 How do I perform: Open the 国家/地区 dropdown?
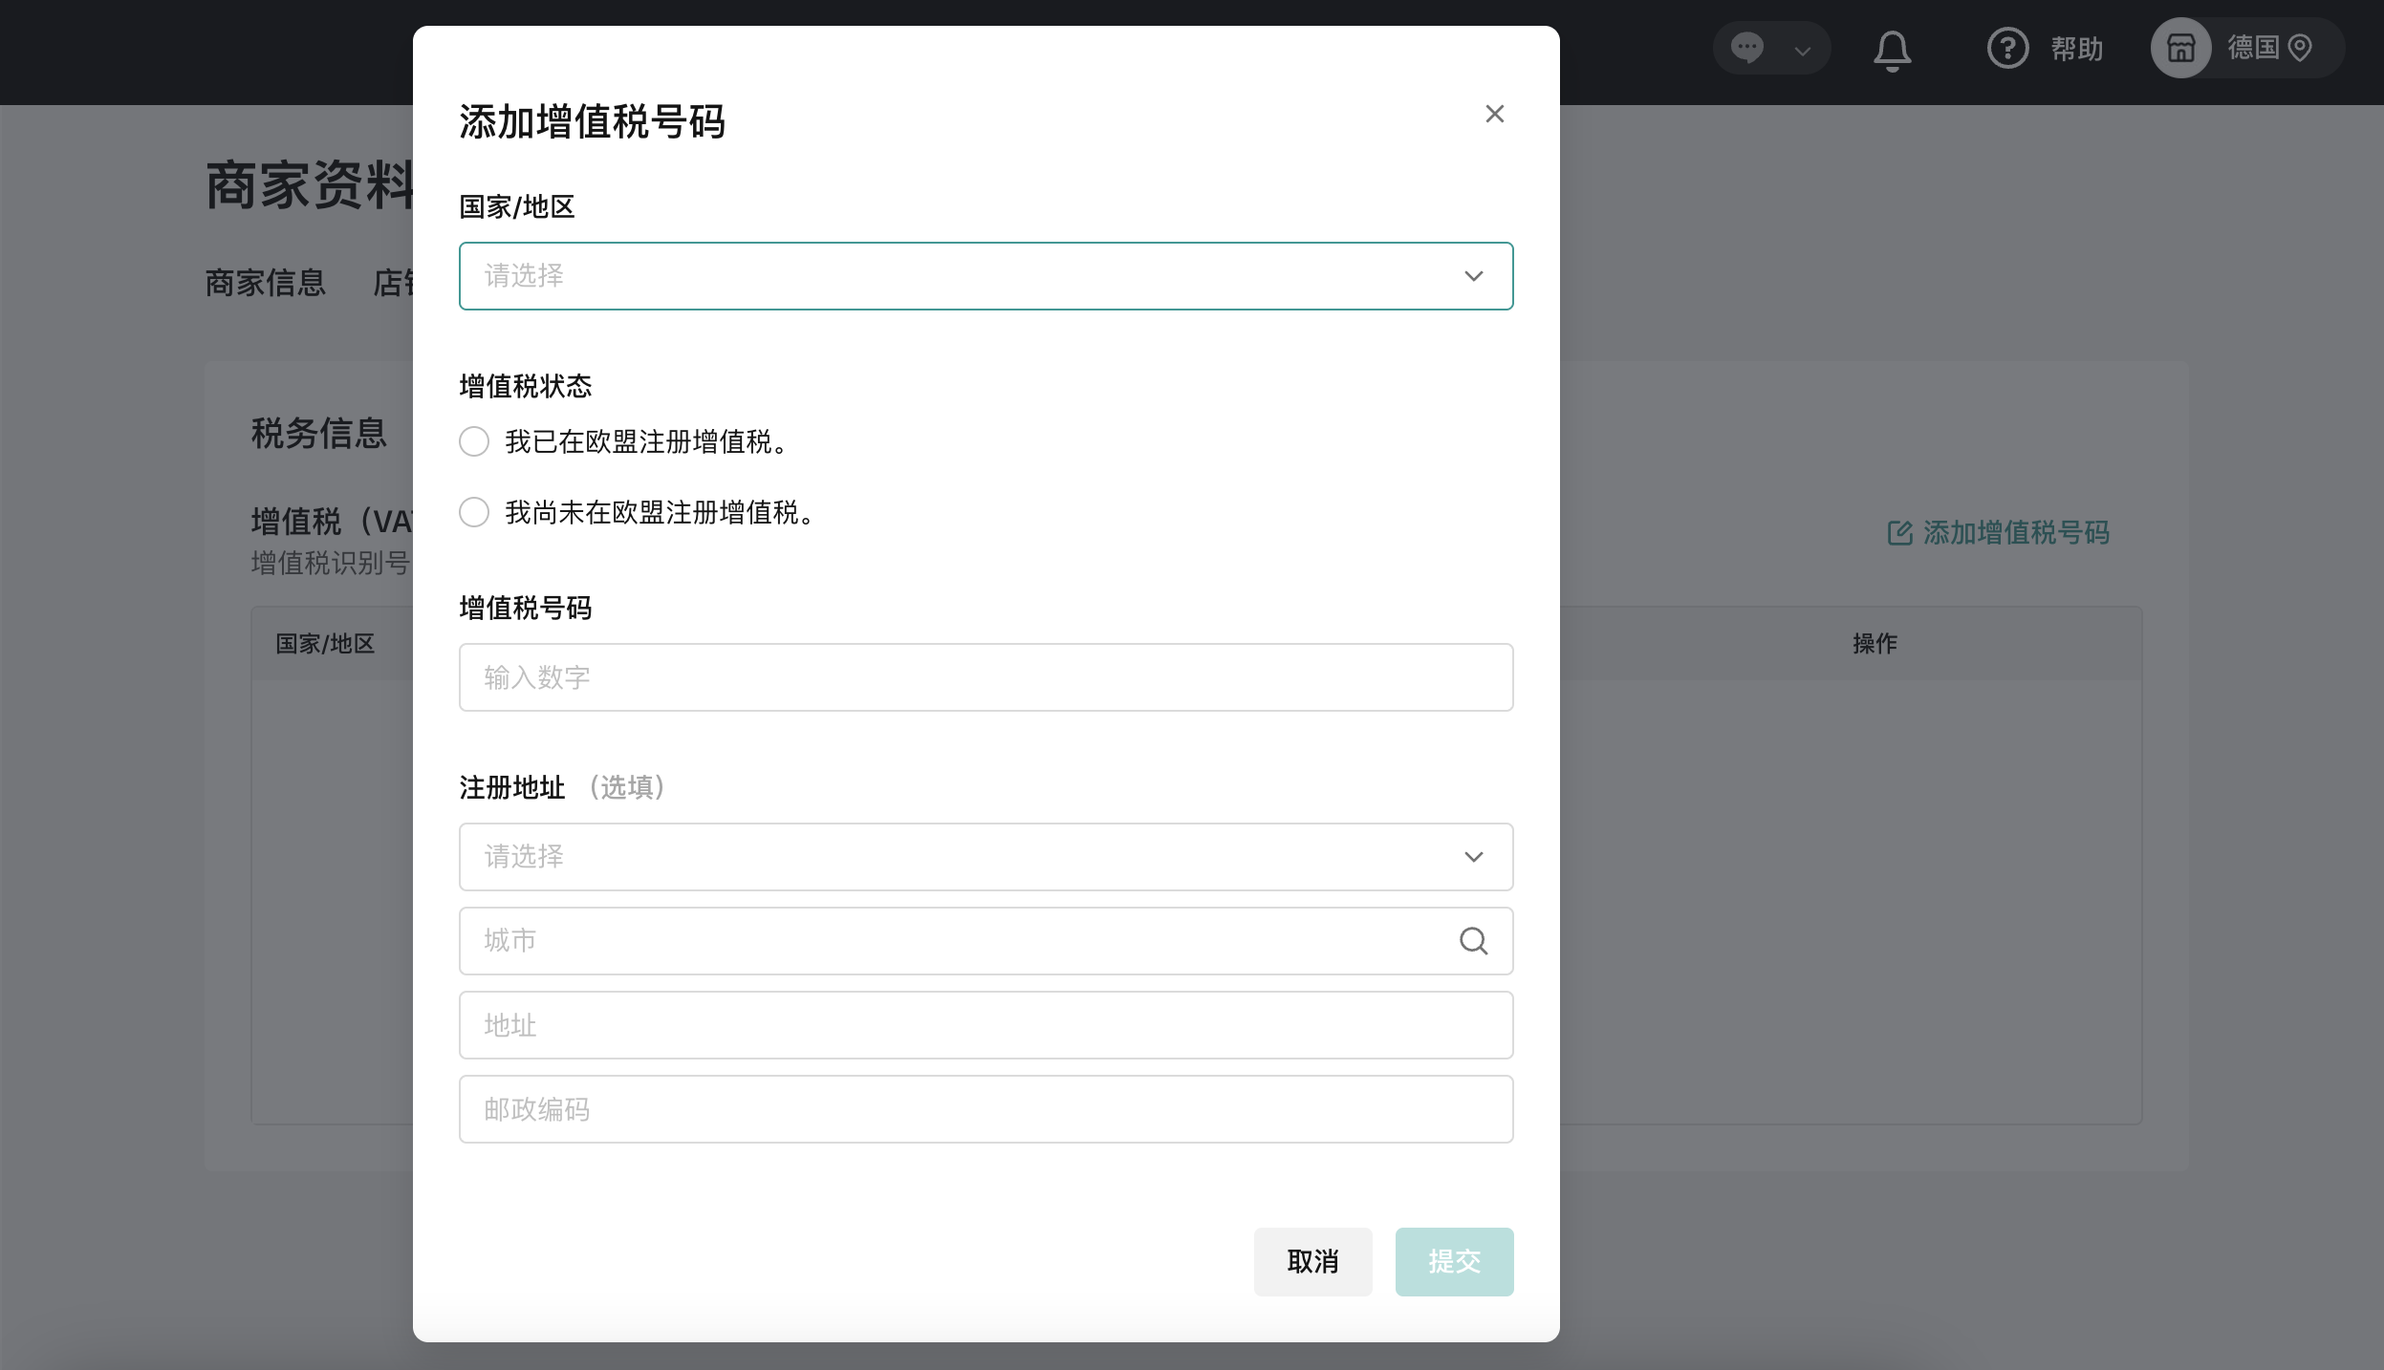pyautogui.click(x=985, y=276)
